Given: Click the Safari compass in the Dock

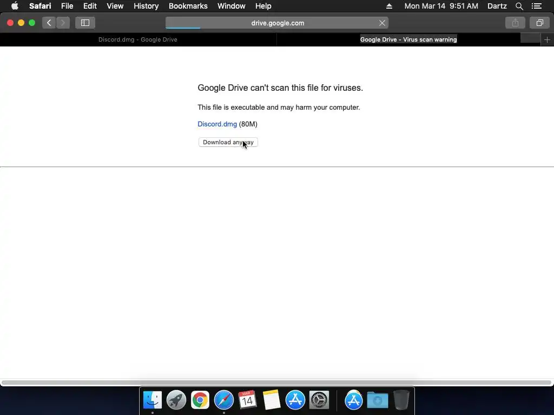Looking at the screenshot, I should [x=223, y=400].
